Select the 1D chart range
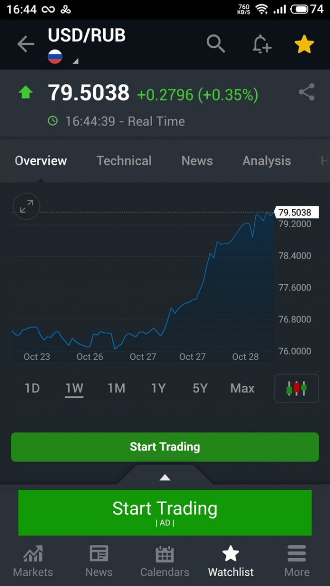The width and height of the screenshot is (330, 586). click(x=32, y=388)
